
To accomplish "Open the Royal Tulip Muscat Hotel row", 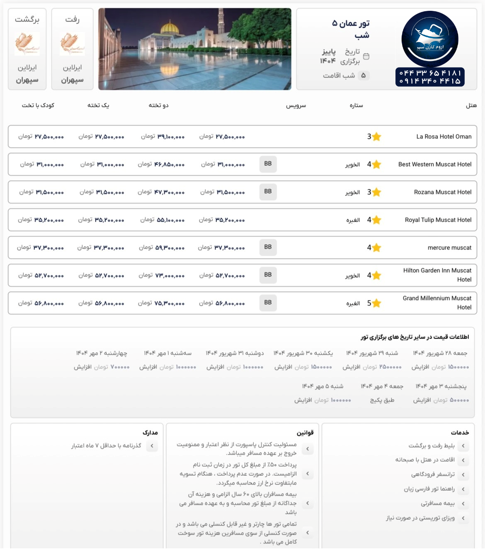I will pos(438,220).
